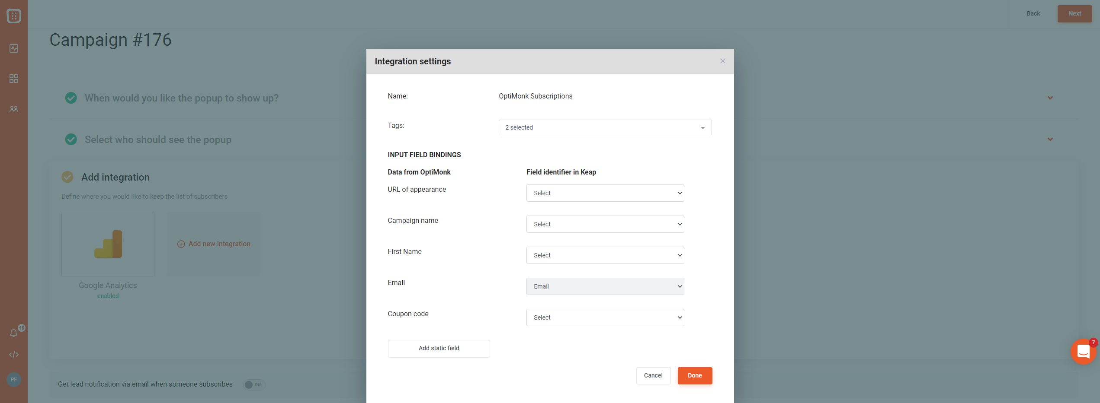Open the Email field binding dropdown

[605, 286]
